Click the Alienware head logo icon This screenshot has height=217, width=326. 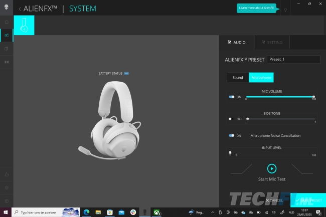7,7
